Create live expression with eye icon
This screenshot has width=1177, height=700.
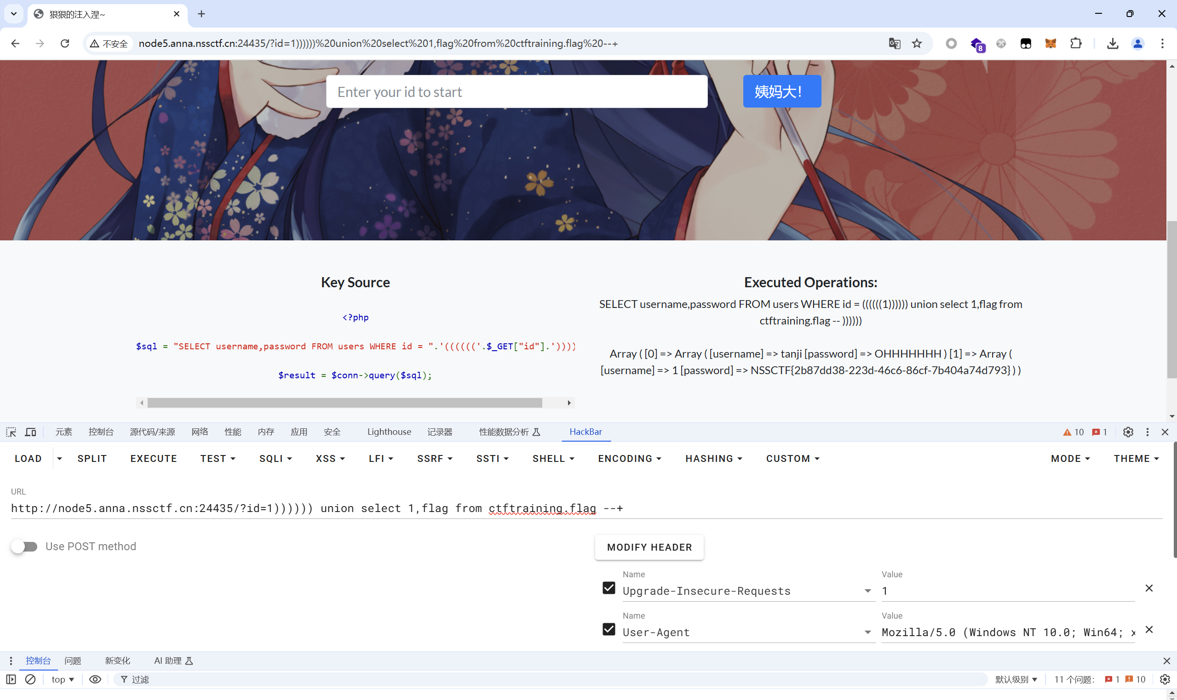(x=95, y=679)
